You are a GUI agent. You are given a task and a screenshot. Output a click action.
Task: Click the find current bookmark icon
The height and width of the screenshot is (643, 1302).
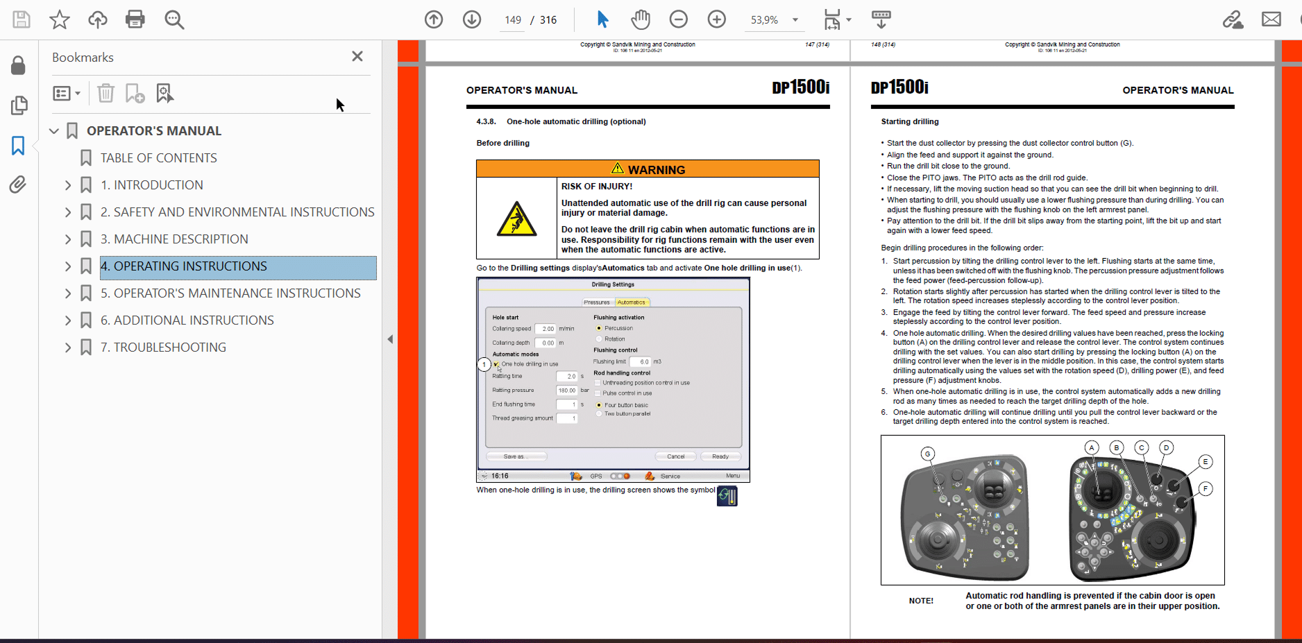click(x=165, y=93)
